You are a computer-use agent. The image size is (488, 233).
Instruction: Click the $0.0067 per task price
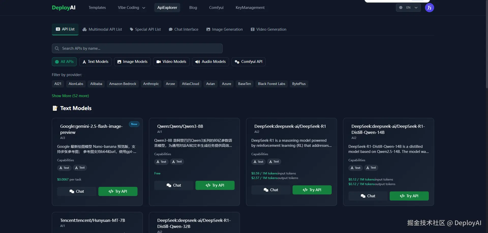(x=69, y=180)
